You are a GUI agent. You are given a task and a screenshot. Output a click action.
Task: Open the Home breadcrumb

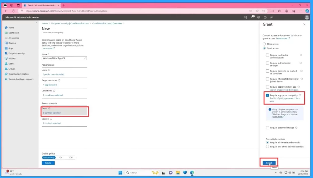[45, 23]
